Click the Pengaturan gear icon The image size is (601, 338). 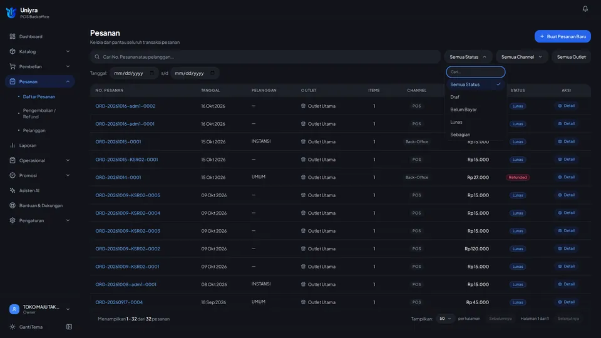(x=13, y=220)
